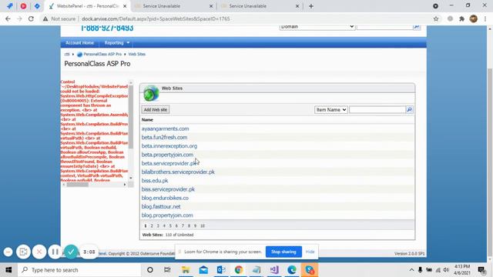Open the blog.propertyjoin.com site link

point(167,215)
